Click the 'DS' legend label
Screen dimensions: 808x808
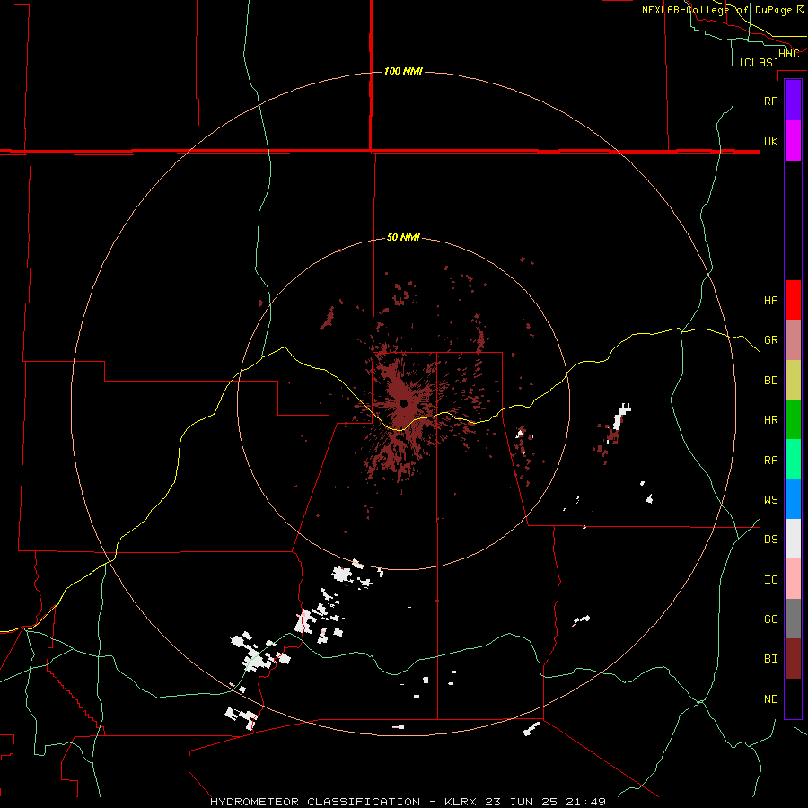click(771, 540)
